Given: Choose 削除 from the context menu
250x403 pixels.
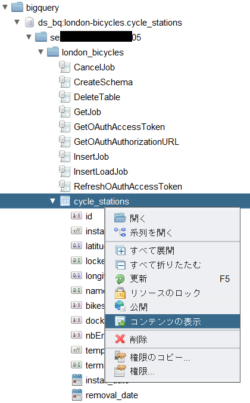Looking at the screenshot, I should coord(173,340).
